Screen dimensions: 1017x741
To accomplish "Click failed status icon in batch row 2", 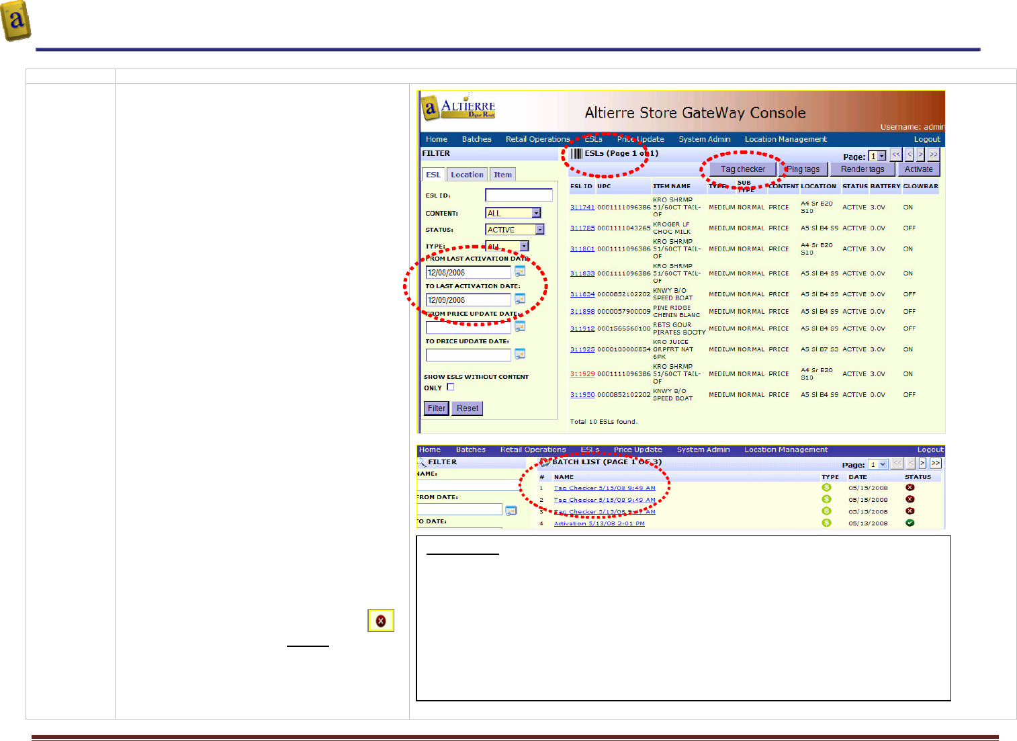I will pyautogui.click(x=910, y=499).
